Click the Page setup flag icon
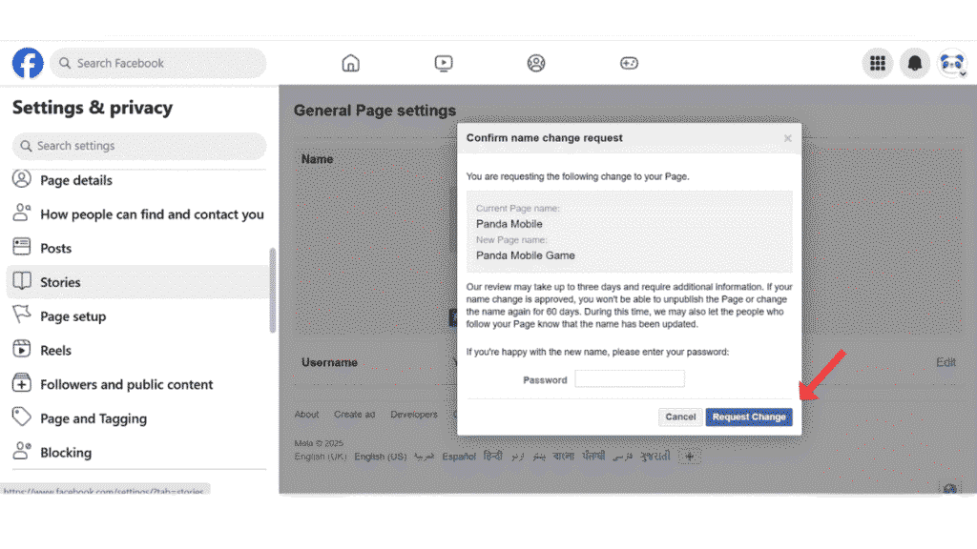Image resolution: width=977 pixels, height=549 pixels. click(22, 315)
